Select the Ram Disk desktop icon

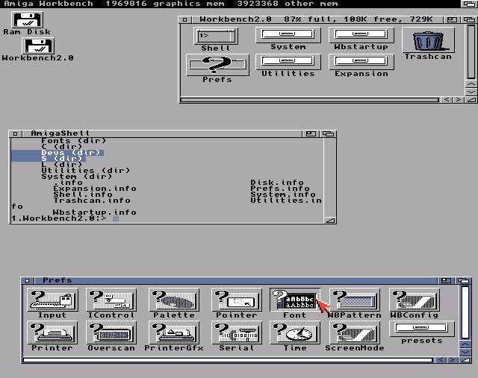pos(27,20)
